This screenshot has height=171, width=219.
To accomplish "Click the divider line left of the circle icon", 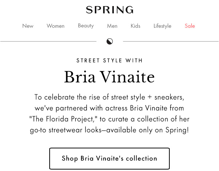I will pos(48,41).
